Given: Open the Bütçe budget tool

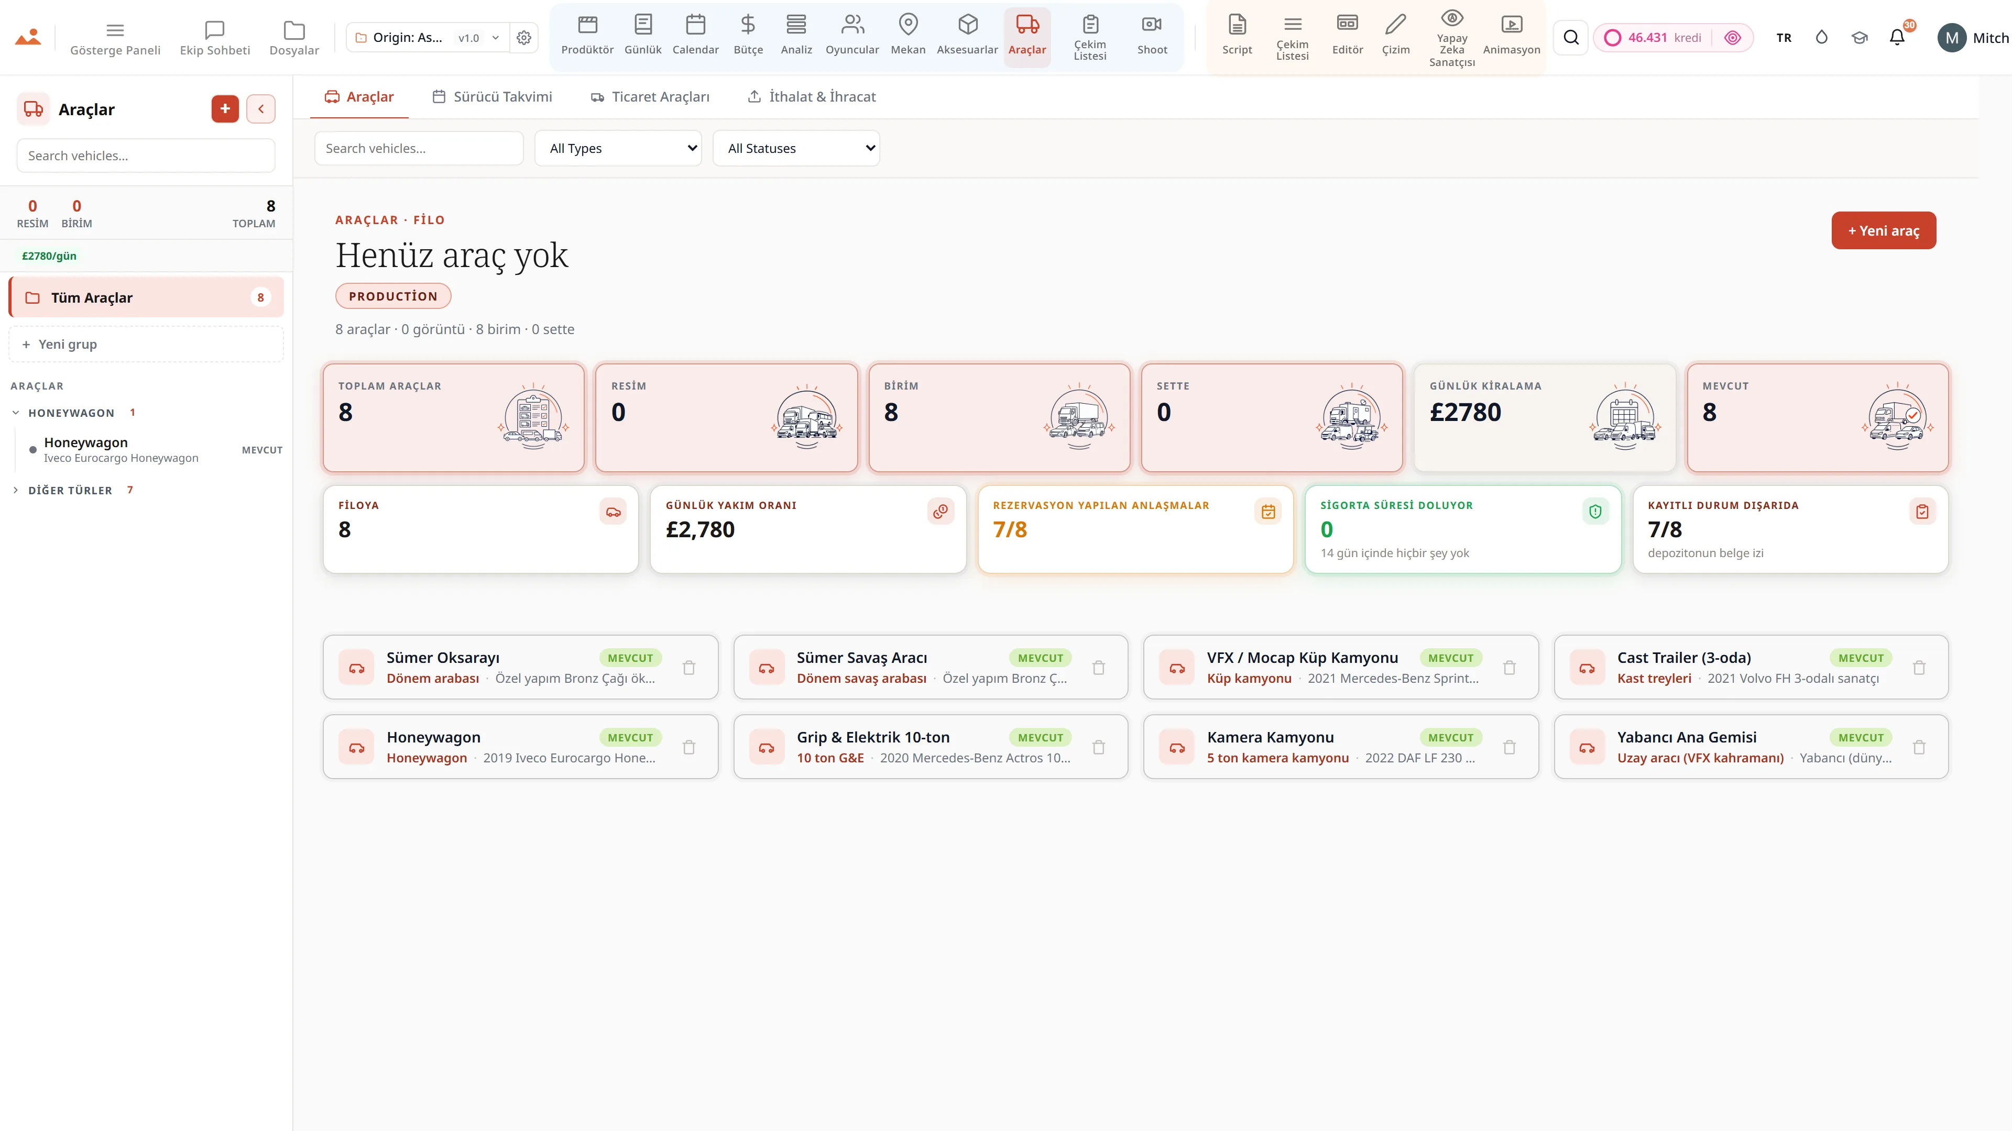Looking at the screenshot, I should coord(748,36).
